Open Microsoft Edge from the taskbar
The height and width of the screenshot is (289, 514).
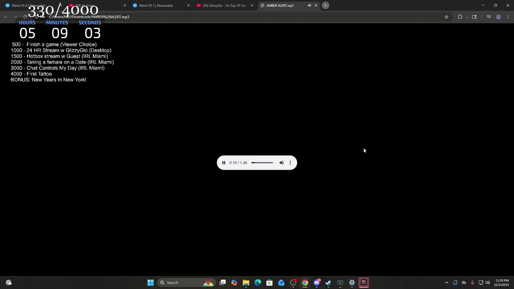258,283
